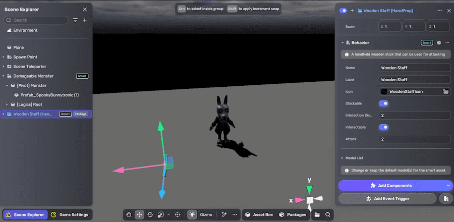This screenshot has width=454, height=222.
Task: Collapse the Behavior section
Action: coord(342,43)
